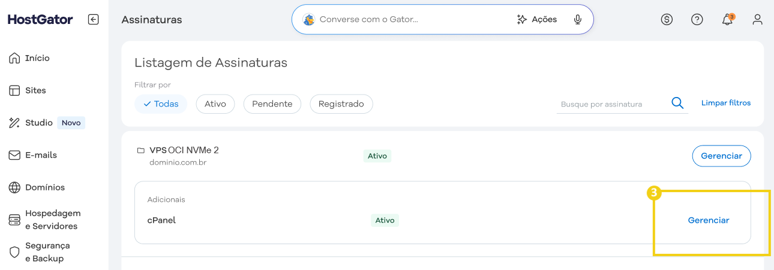The image size is (774, 270).
Task: Open the billing dollar sign icon
Action: coord(667,19)
